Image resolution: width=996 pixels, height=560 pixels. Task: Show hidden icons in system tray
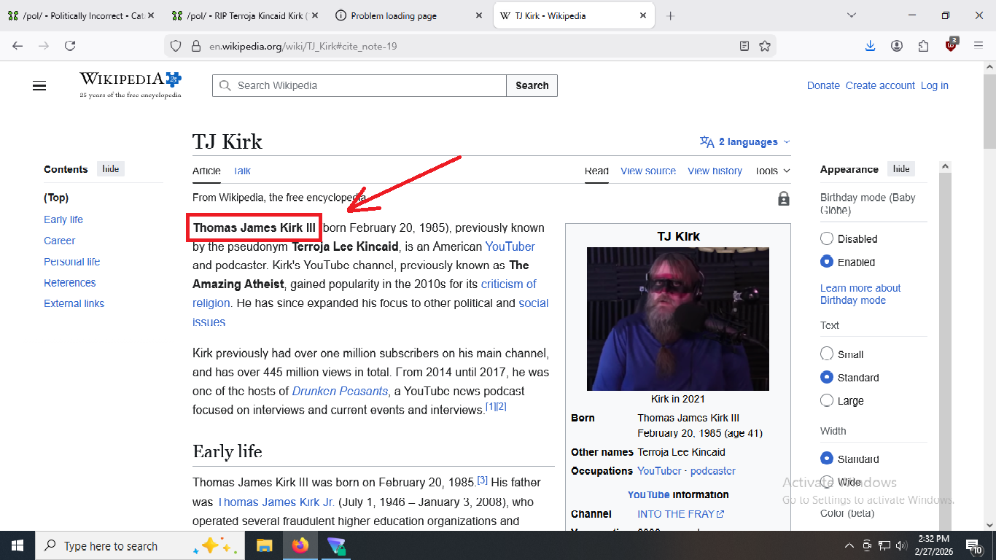tap(849, 545)
